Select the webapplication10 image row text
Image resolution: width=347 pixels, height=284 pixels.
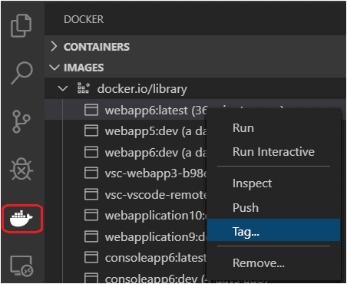click(156, 216)
